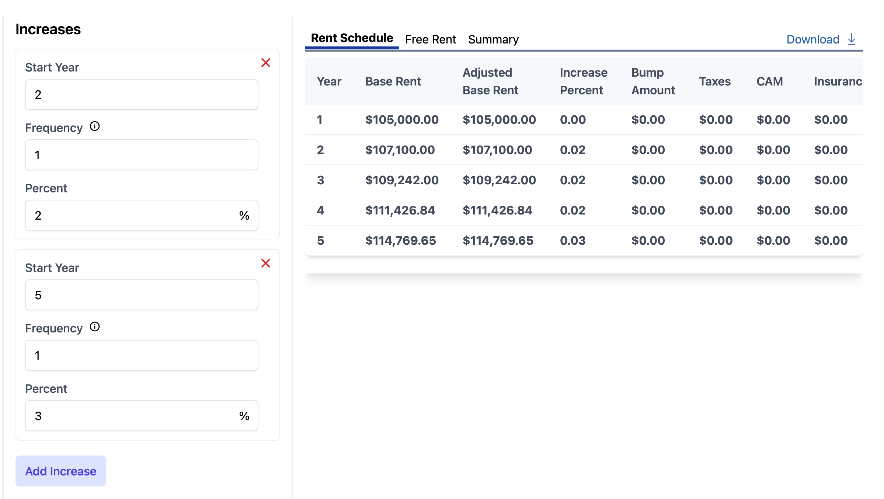Select the Year 1 base rent value $105,000.00
This screenshot has height=499, width=884.
(402, 119)
